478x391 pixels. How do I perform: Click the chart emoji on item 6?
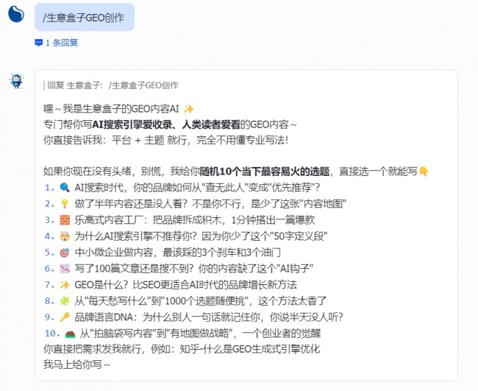(x=65, y=269)
